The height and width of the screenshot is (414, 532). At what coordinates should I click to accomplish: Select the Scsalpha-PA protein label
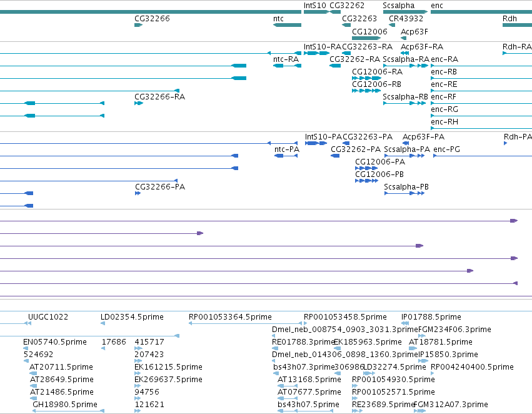pos(407,149)
